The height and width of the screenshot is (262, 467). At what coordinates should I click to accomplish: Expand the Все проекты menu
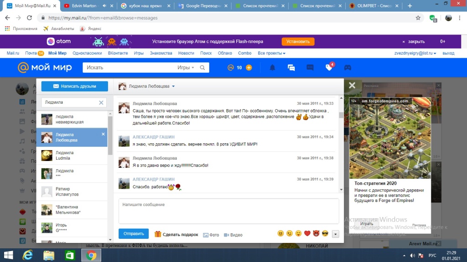(x=271, y=53)
